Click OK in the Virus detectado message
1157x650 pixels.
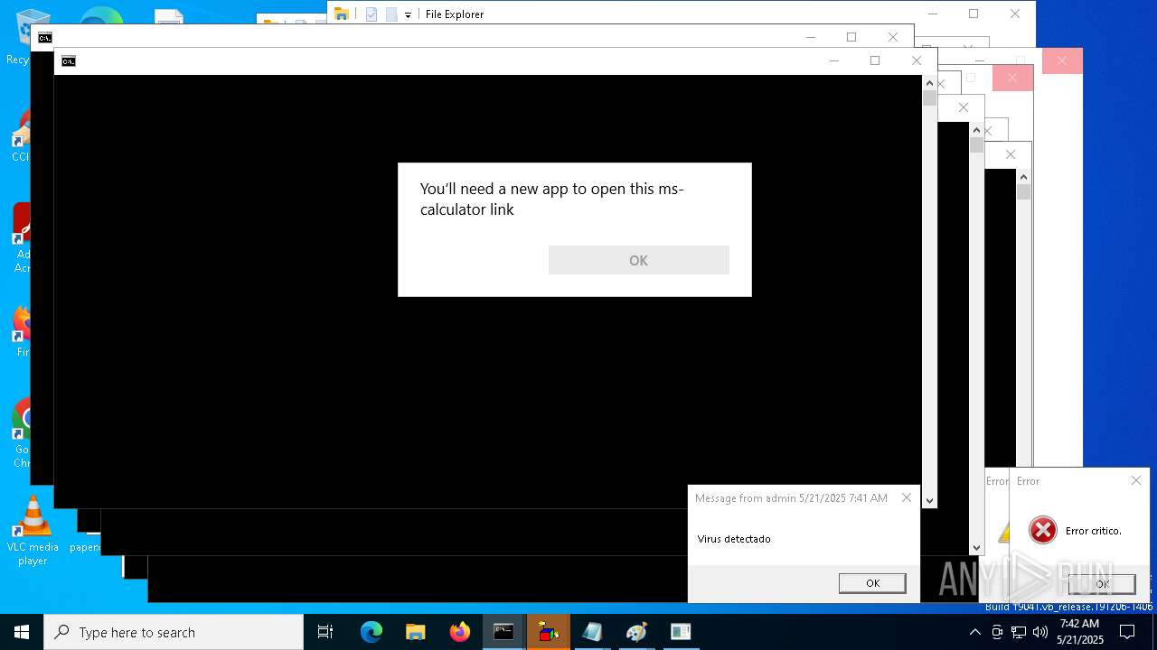[x=872, y=583]
